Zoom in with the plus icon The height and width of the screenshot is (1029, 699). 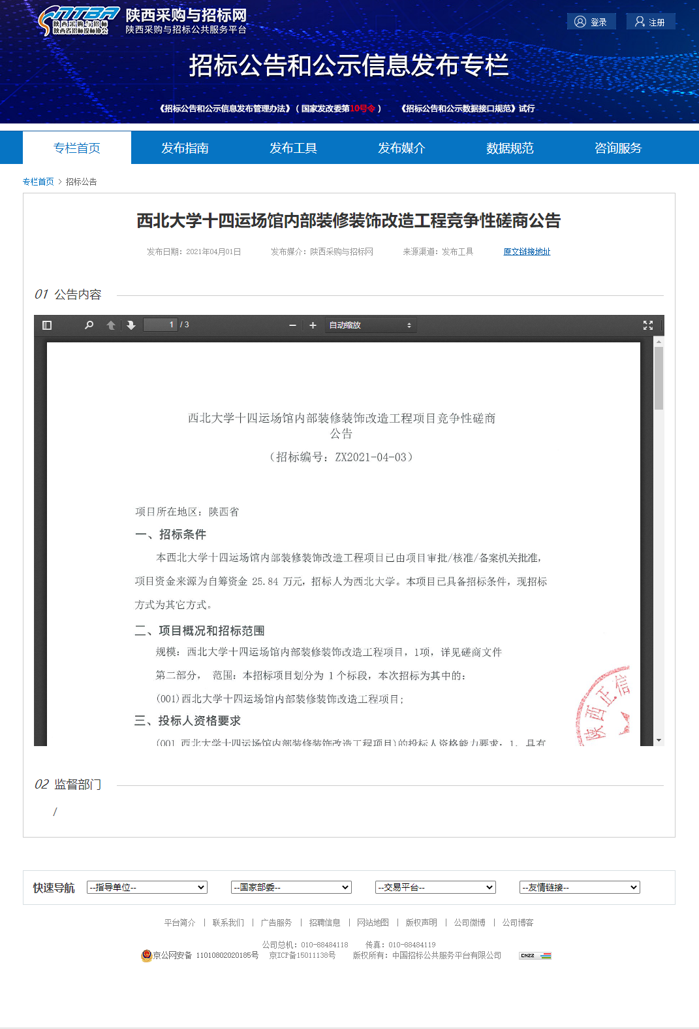click(x=313, y=325)
